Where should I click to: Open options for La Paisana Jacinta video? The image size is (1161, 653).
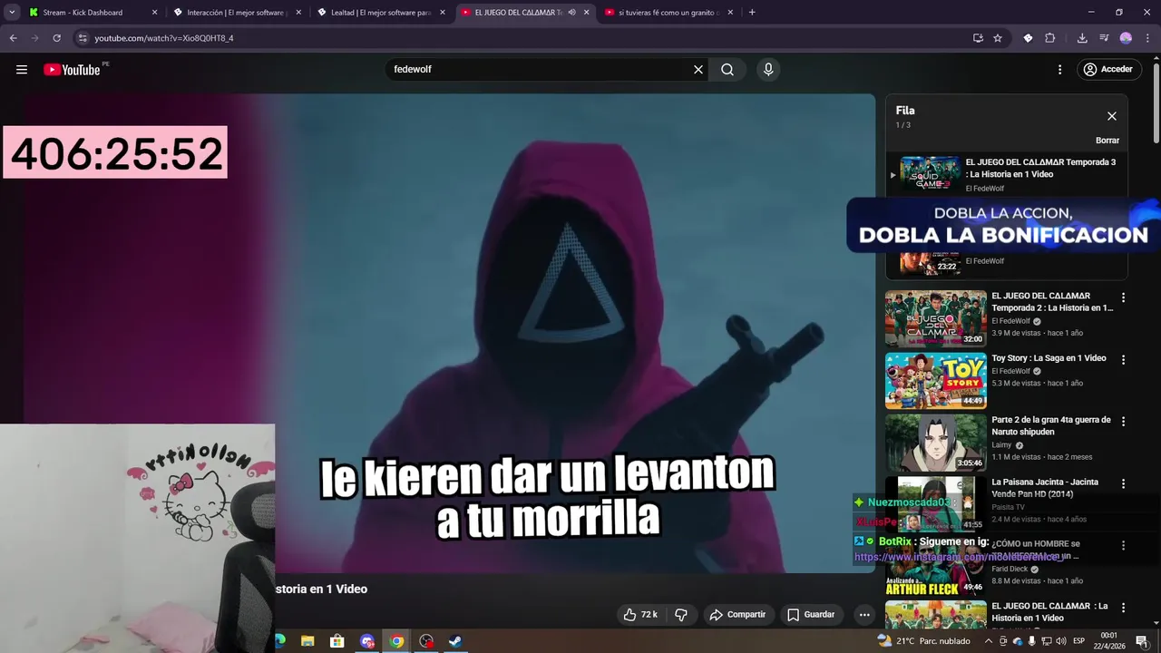(1123, 484)
